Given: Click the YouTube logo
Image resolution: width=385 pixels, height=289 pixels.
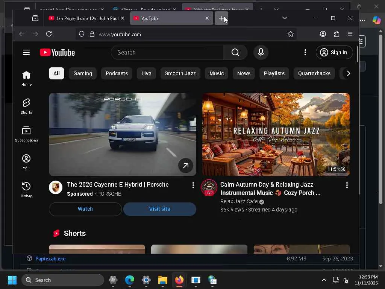Looking at the screenshot, I should 58,52.
